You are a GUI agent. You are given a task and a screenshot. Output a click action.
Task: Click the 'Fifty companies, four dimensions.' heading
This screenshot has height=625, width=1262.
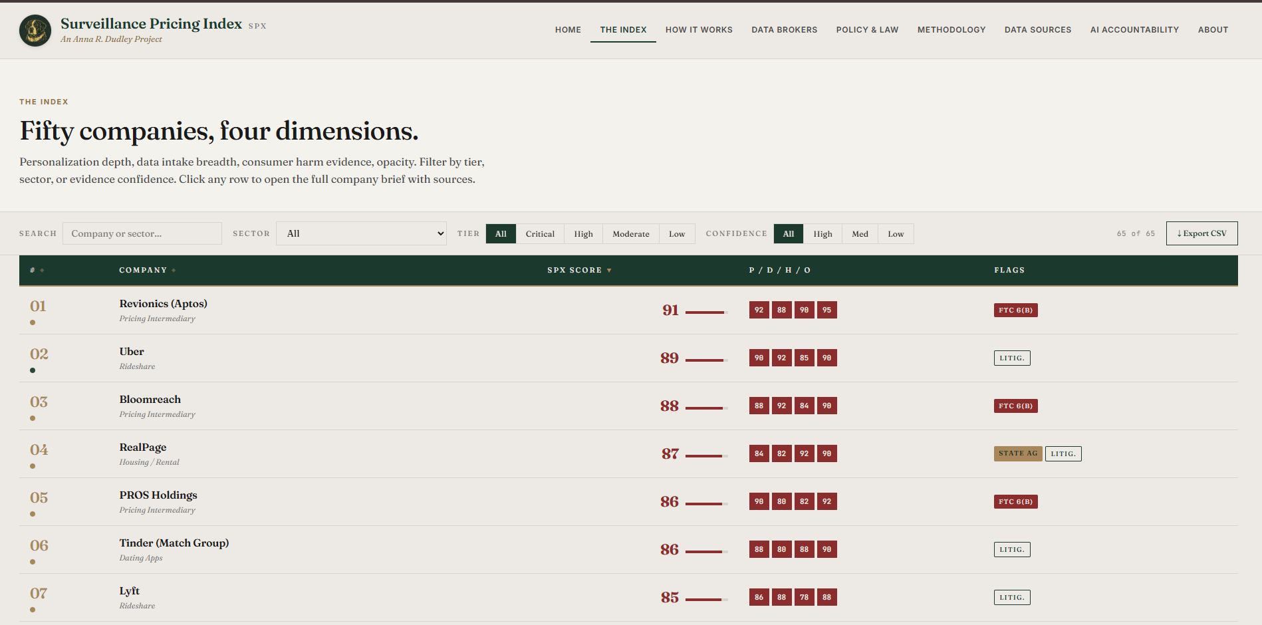219,131
